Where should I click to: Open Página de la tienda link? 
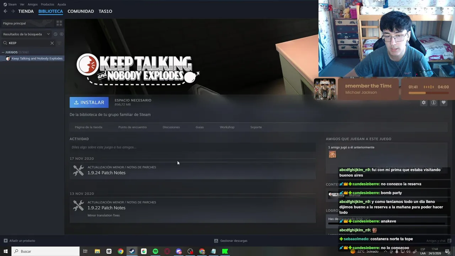(89, 127)
